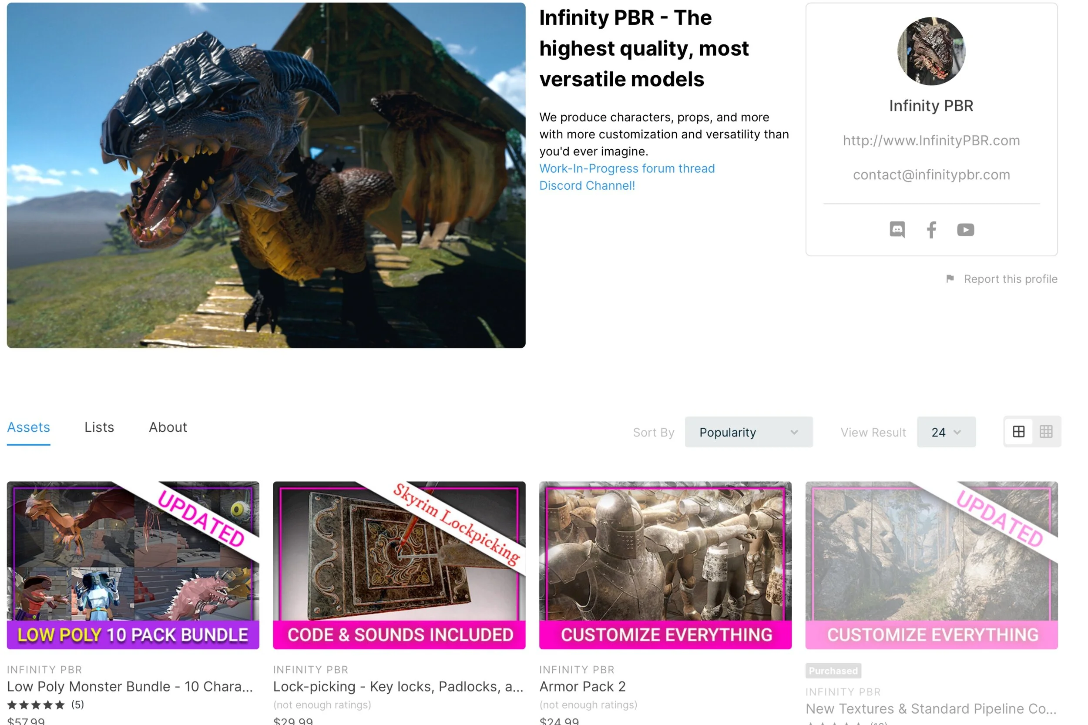The width and height of the screenshot is (1088, 725).
Task: Click the large dragon banner image
Action: (266, 175)
